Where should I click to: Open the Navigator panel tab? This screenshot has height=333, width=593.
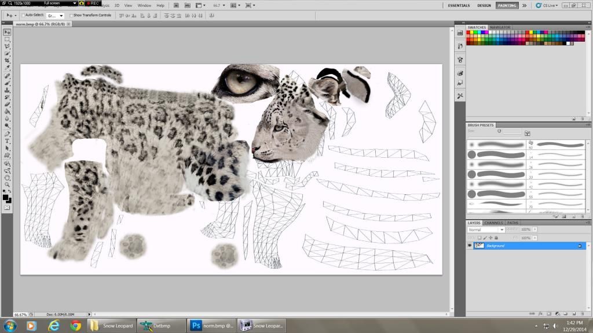tap(500, 27)
